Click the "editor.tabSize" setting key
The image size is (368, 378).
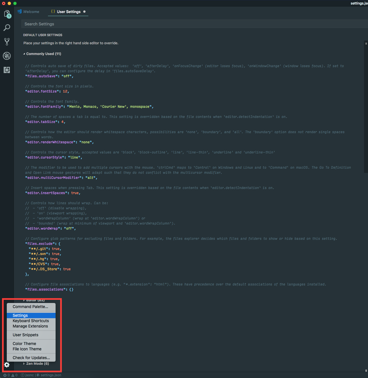coord(41,122)
